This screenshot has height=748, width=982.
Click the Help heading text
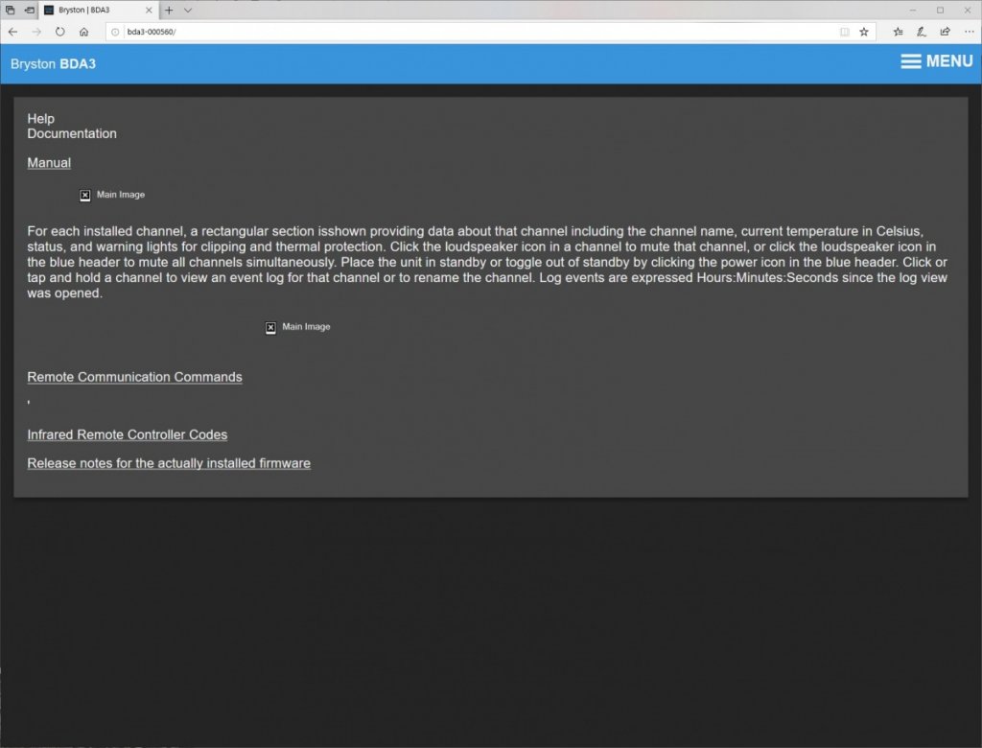coord(40,118)
